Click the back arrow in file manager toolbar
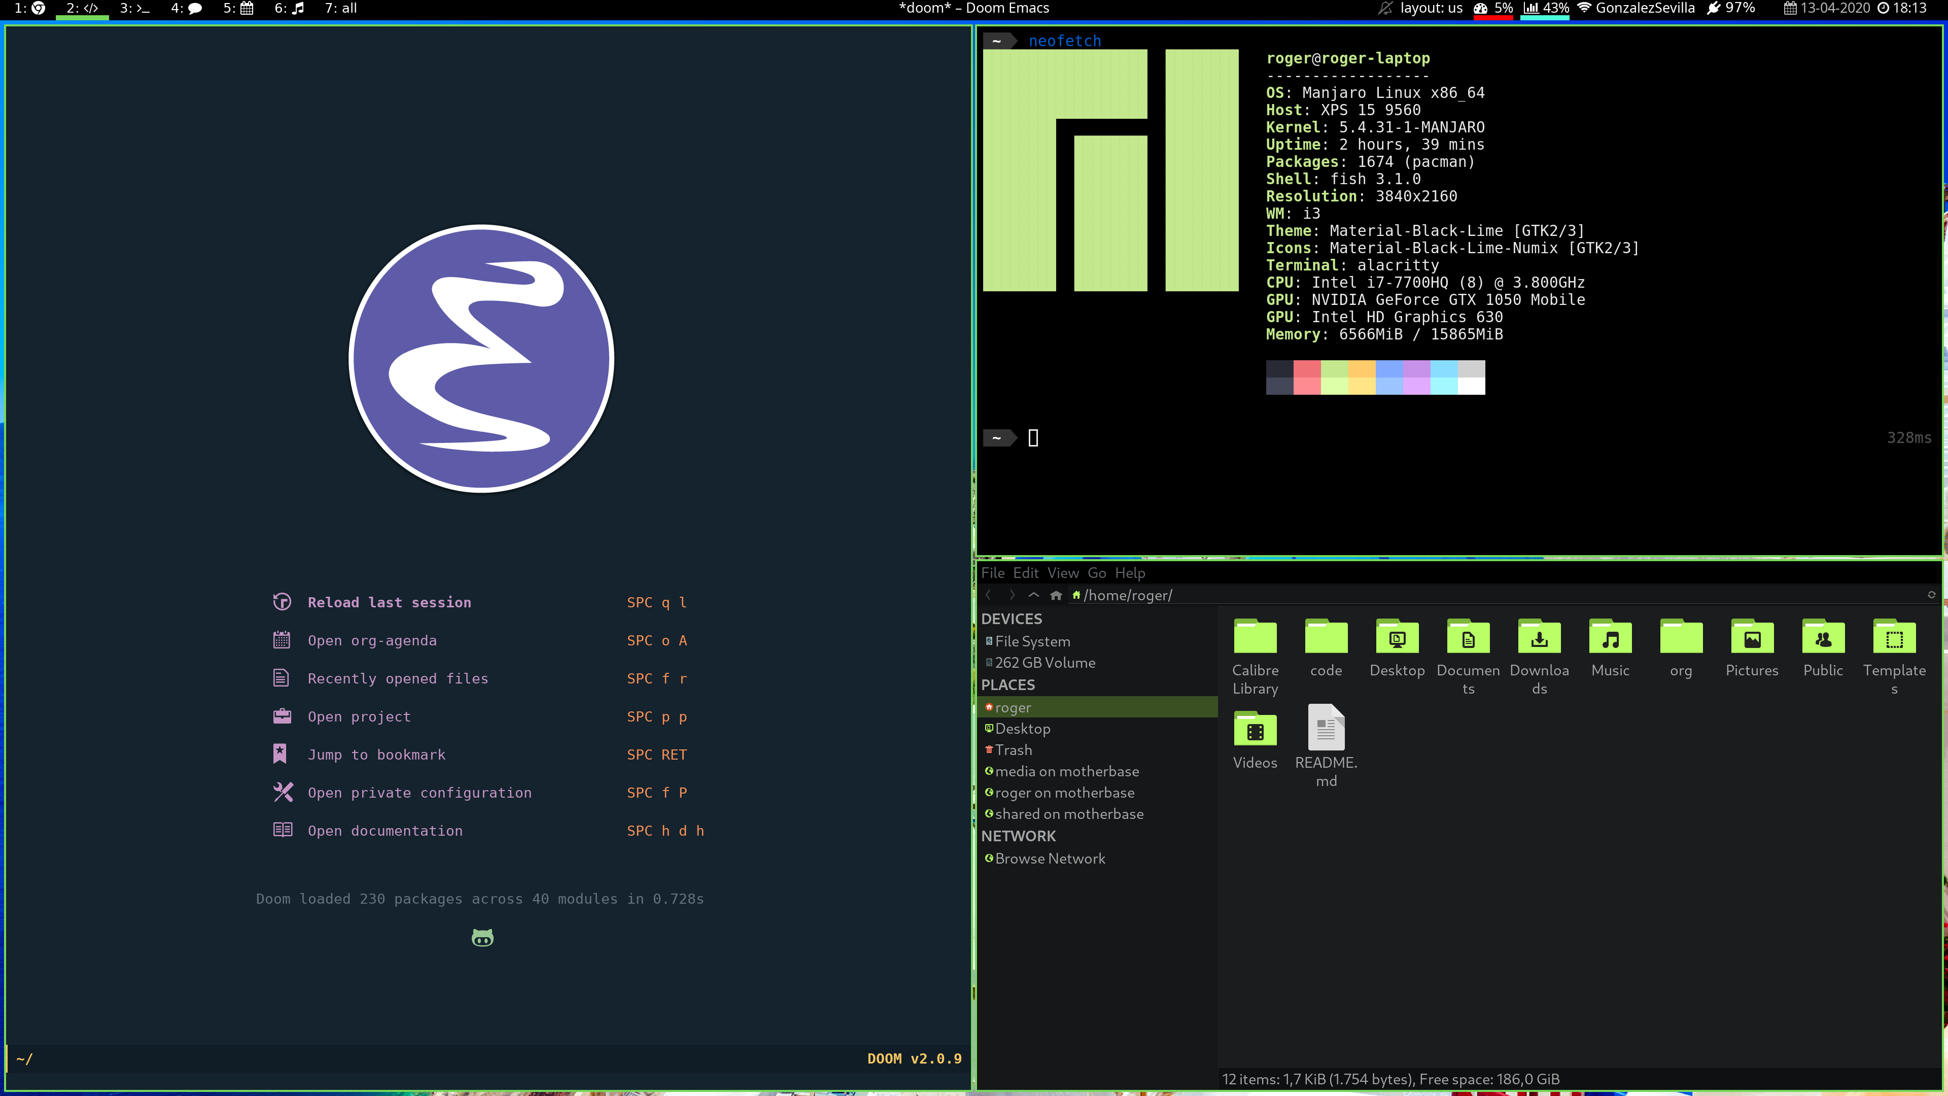Screen dimensions: 1948x1096 988,595
